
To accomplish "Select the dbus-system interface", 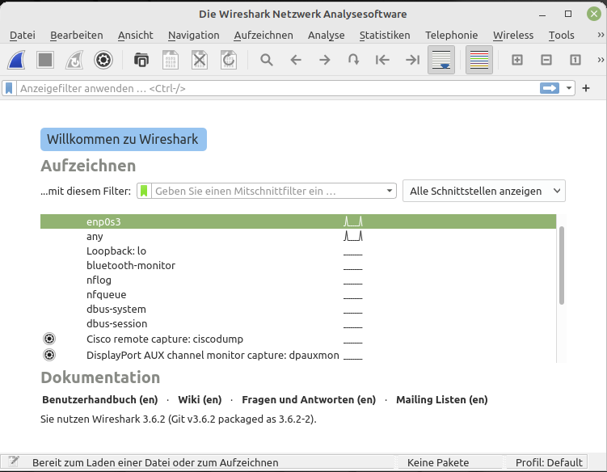I will pyautogui.click(x=298, y=309).
